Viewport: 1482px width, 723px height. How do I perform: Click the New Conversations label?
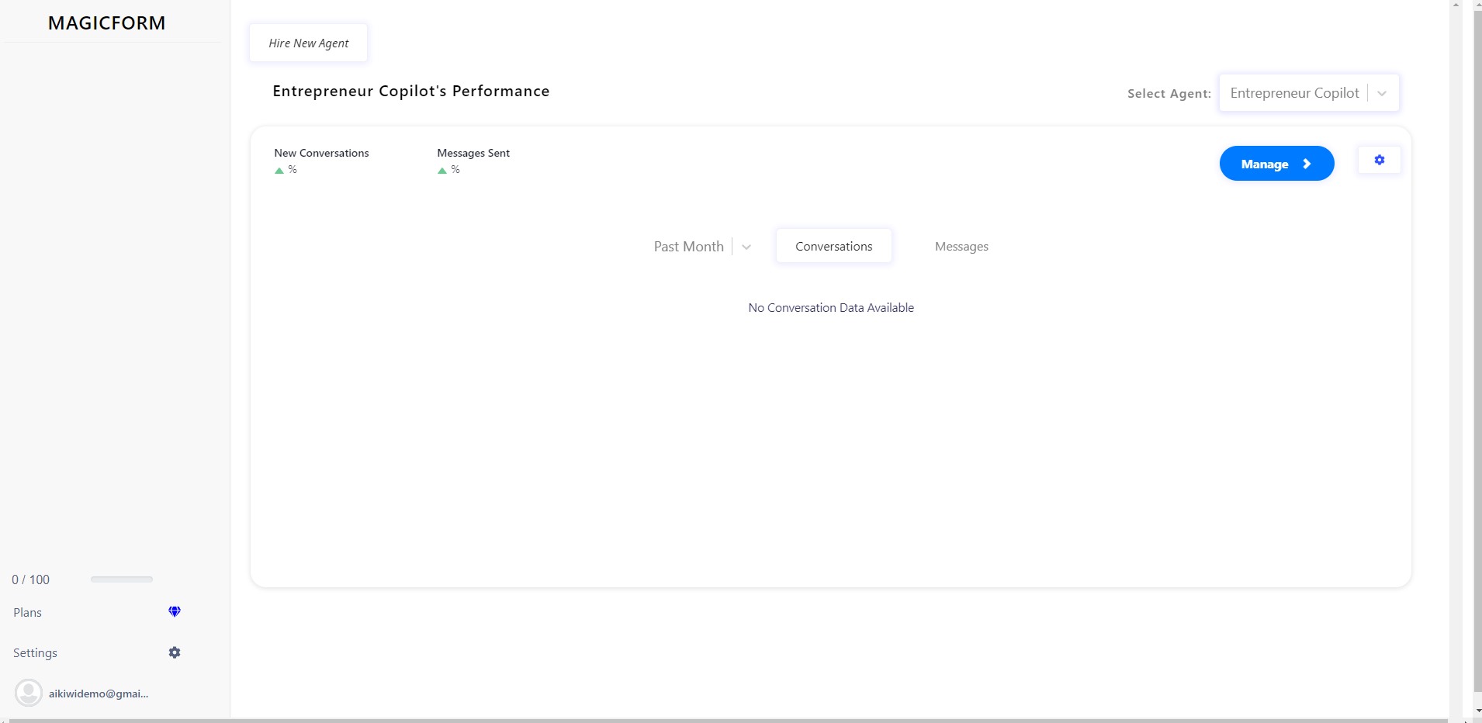coord(321,153)
